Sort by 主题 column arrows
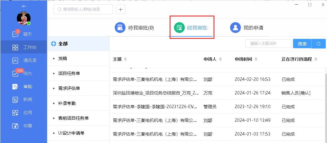327x143 pixels. pyautogui.click(x=125, y=59)
